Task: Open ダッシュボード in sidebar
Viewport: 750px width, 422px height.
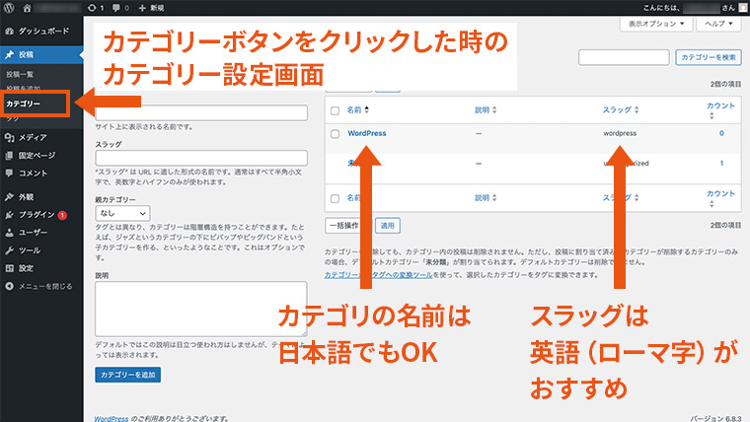Action: pos(41,32)
